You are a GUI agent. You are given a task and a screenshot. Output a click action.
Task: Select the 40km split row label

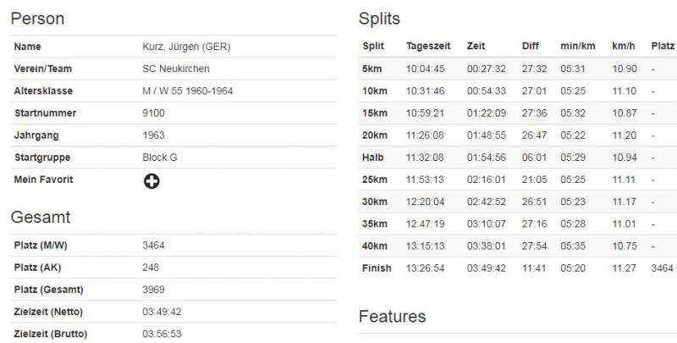[375, 246]
